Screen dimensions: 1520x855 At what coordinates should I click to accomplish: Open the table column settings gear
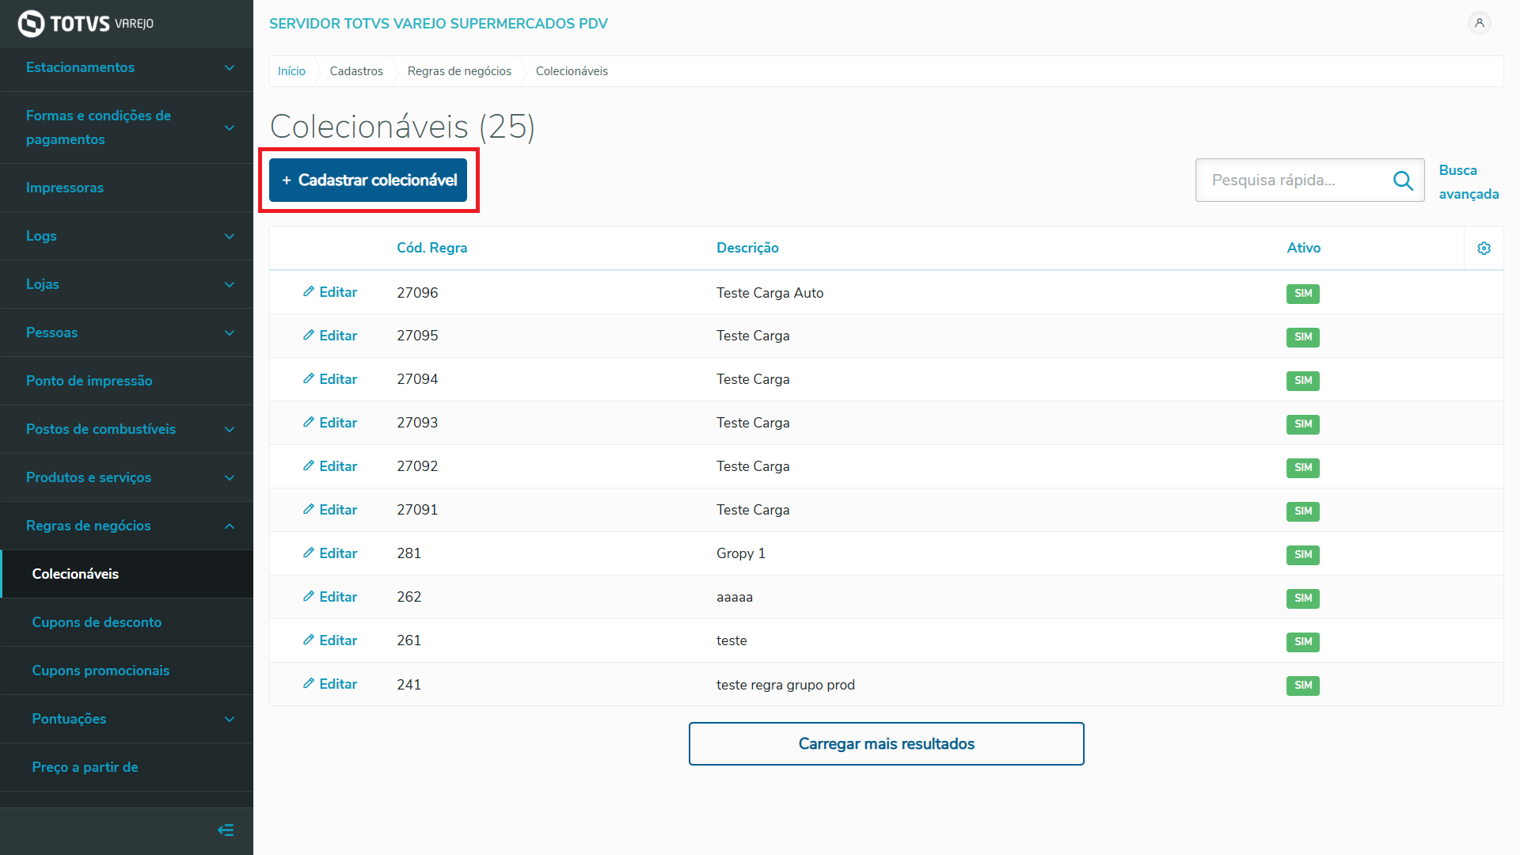[1484, 249]
